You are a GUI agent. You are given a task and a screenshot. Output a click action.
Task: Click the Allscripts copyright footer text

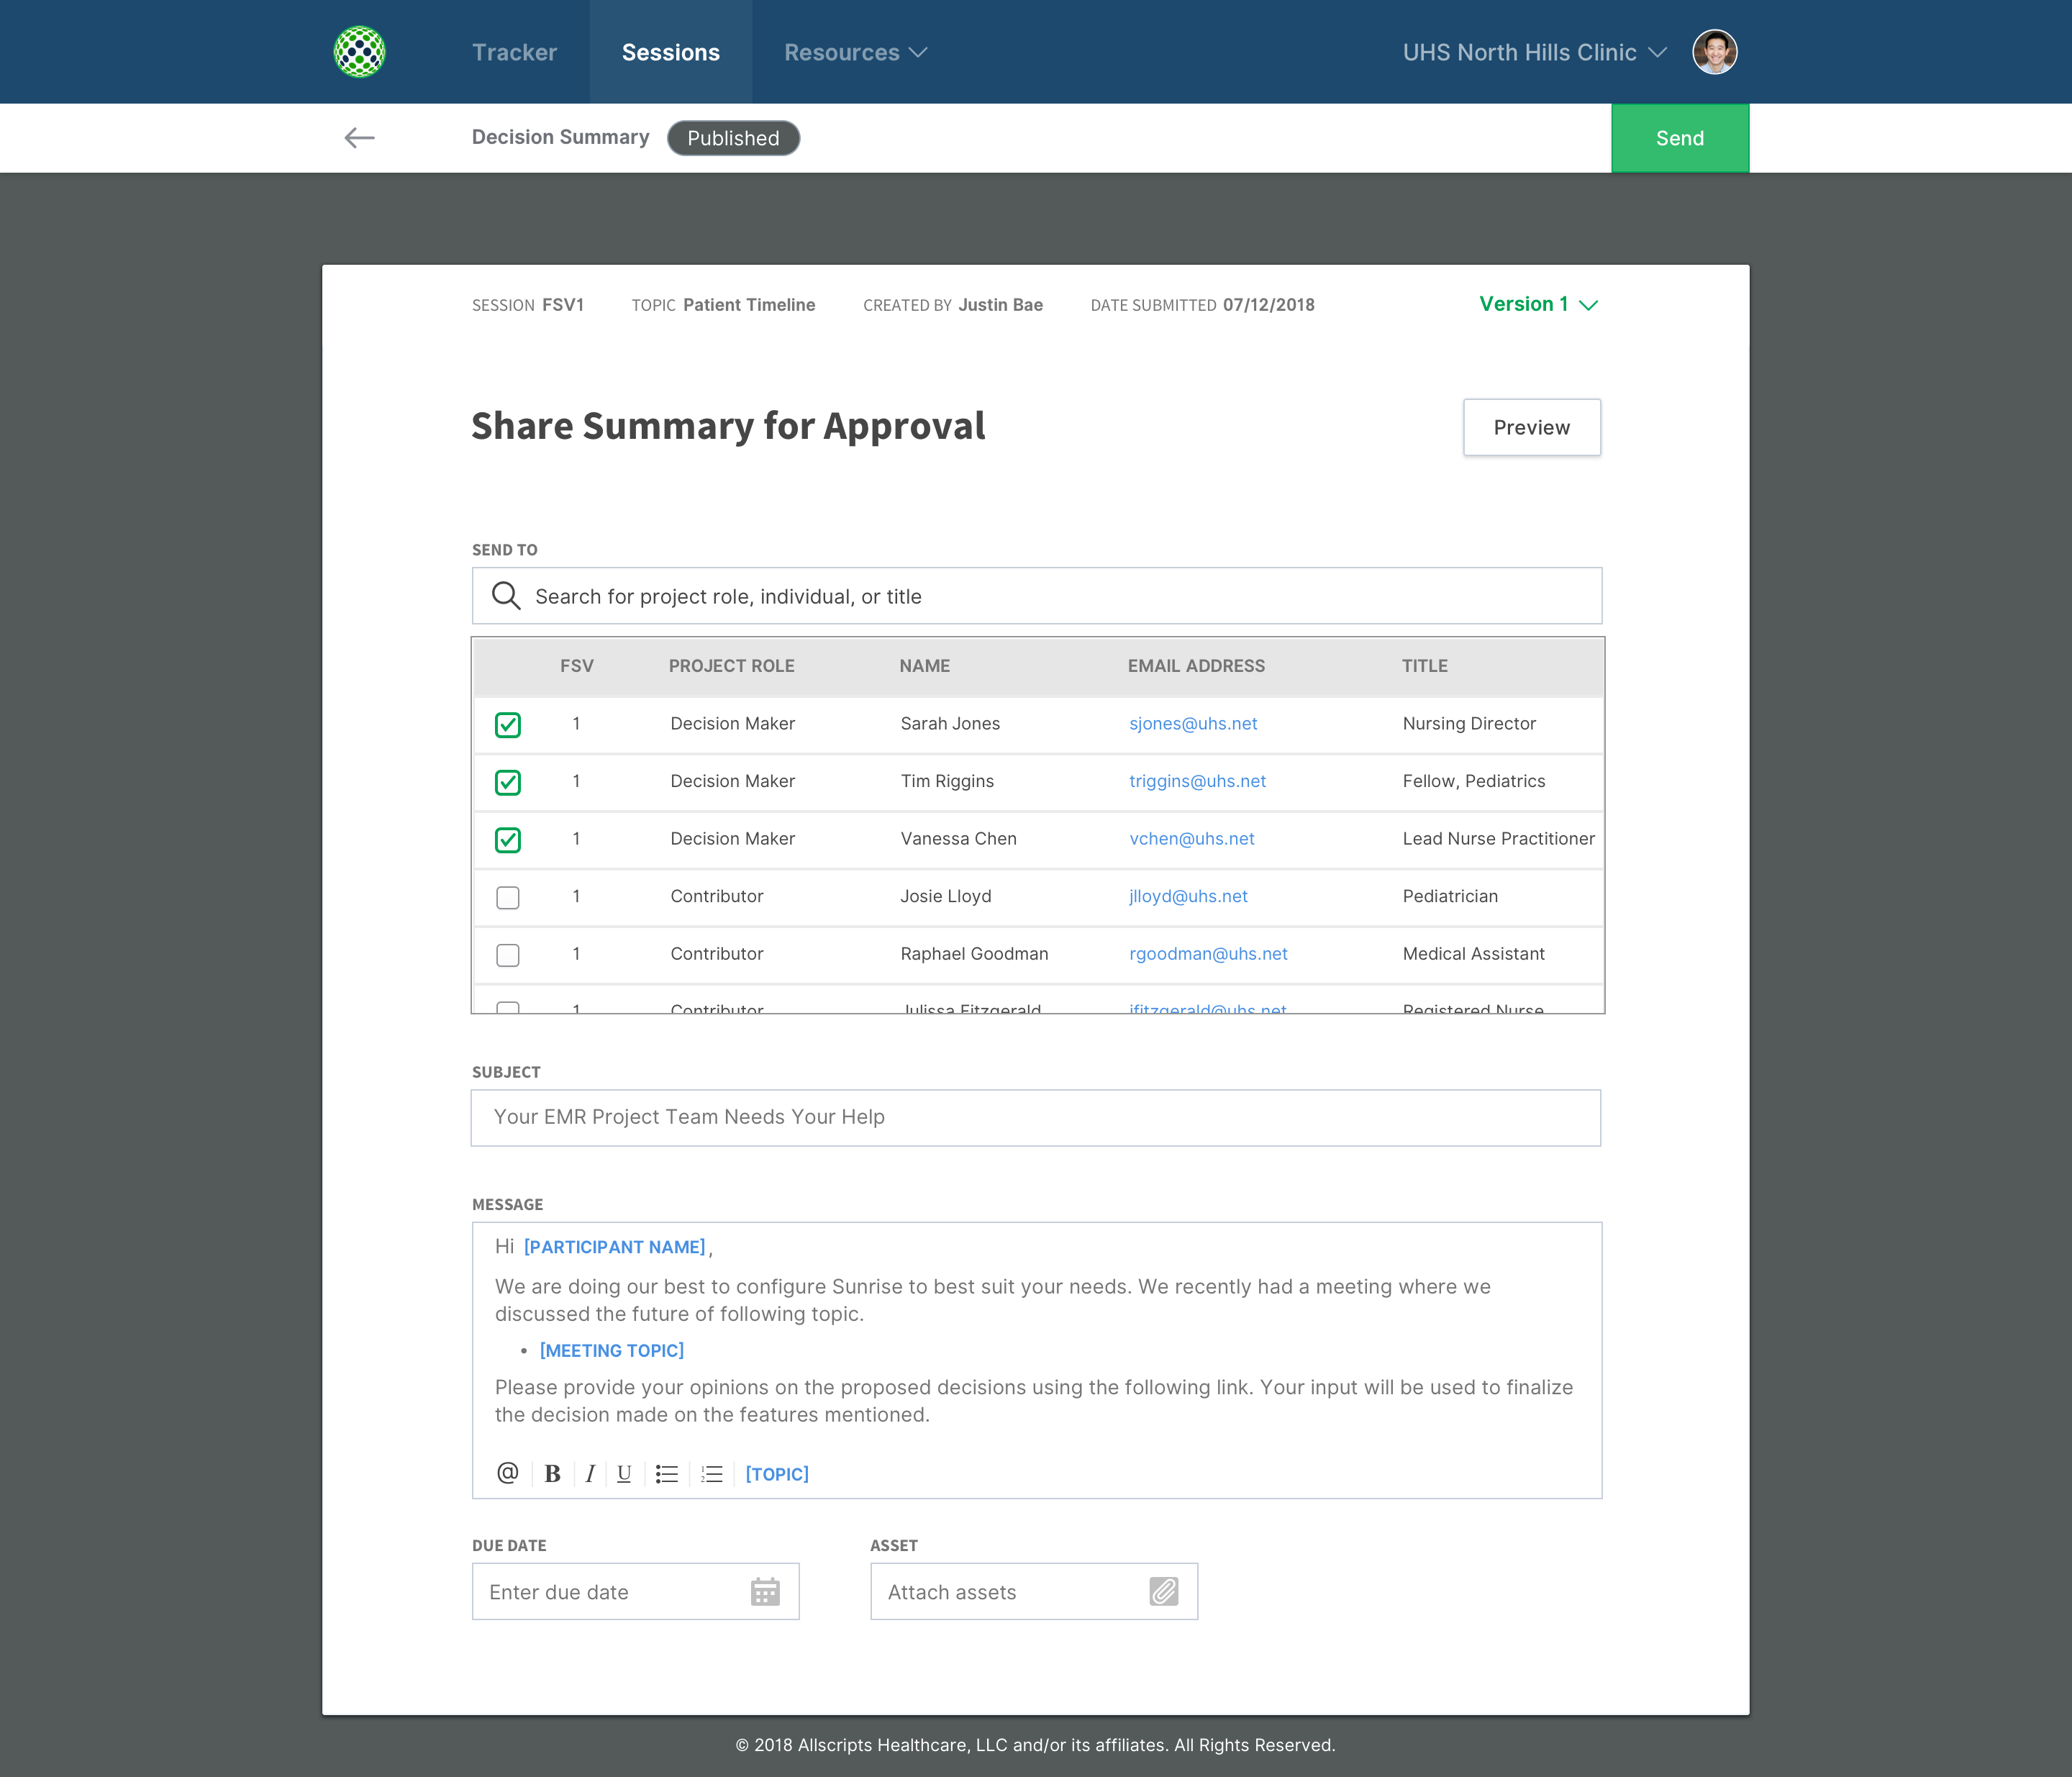(x=1035, y=1745)
